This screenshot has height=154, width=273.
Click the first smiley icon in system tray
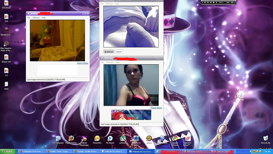[257, 151]
